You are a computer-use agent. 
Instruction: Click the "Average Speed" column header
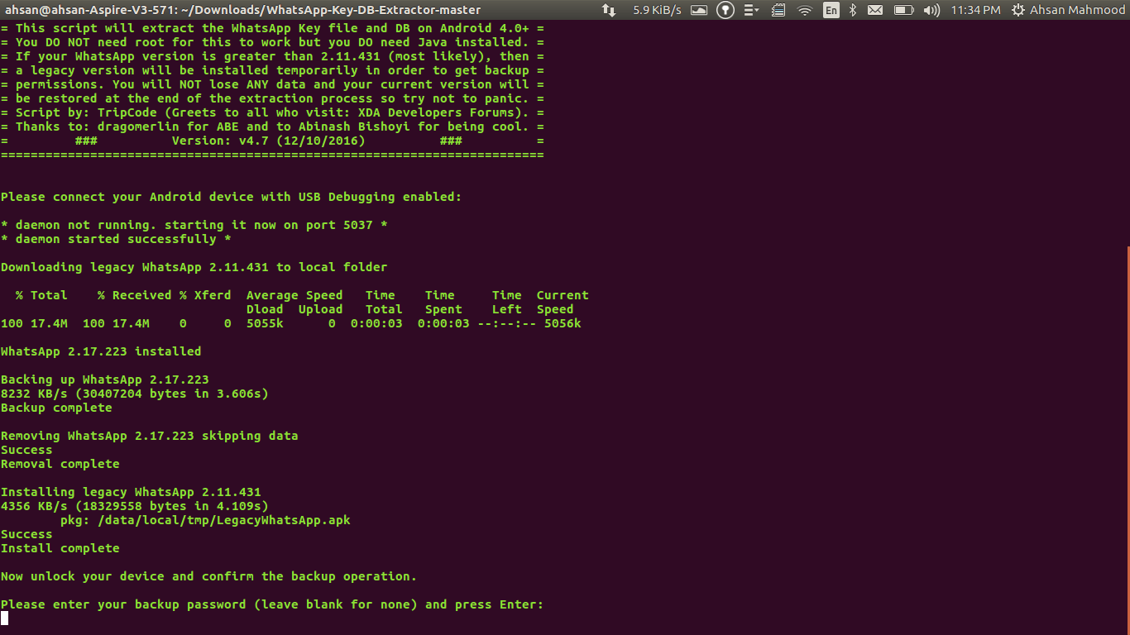(x=294, y=295)
